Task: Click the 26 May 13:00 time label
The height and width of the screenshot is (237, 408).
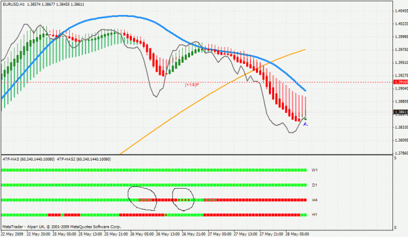Action: tap(168, 234)
